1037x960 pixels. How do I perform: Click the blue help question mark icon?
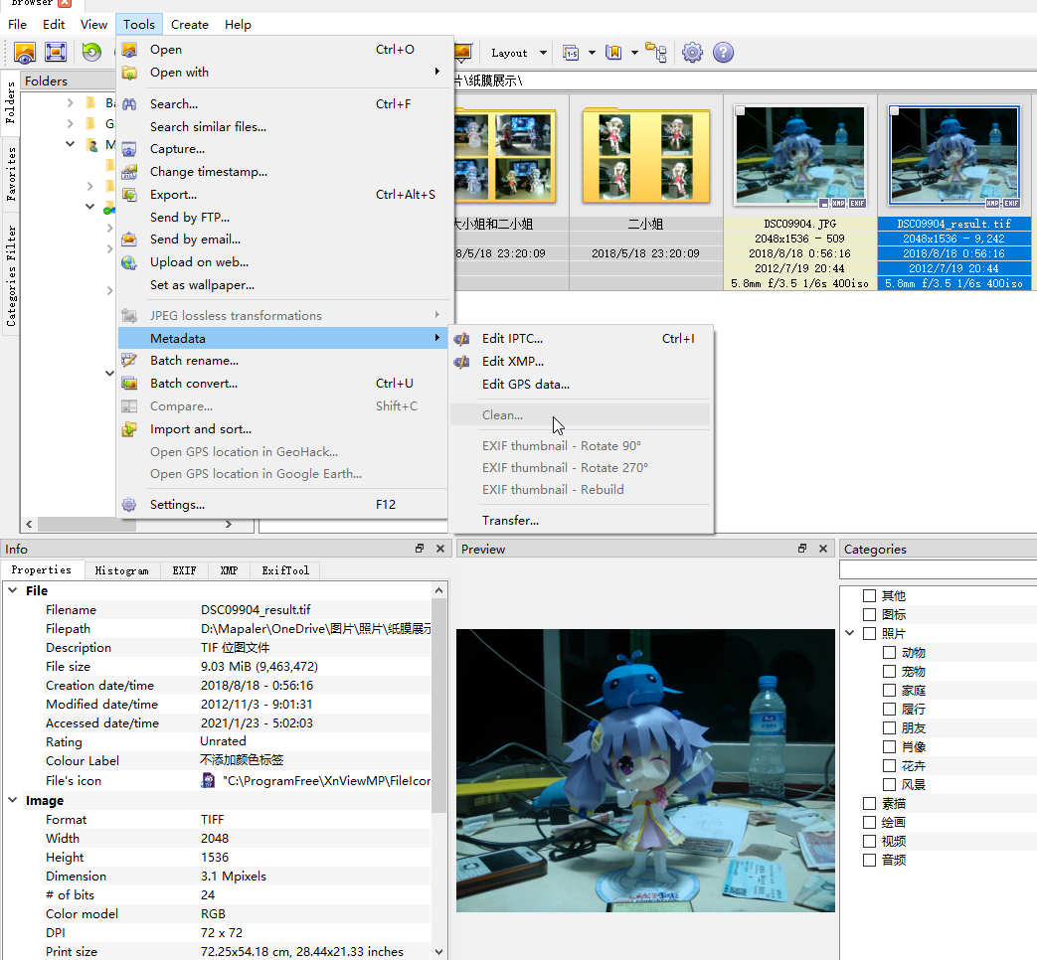coord(723,53)
